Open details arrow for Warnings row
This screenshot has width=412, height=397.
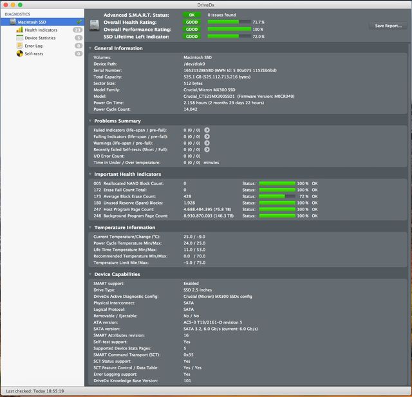[x=207, y=143]
